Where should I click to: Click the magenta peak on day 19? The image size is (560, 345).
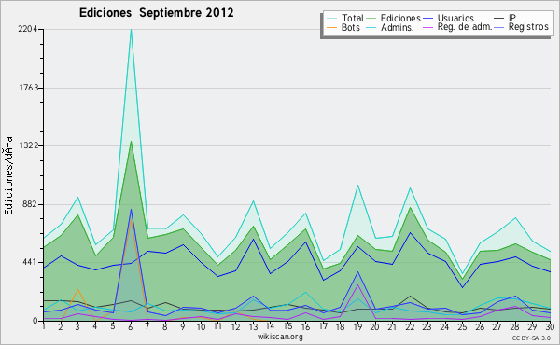(x=357, y=284)
